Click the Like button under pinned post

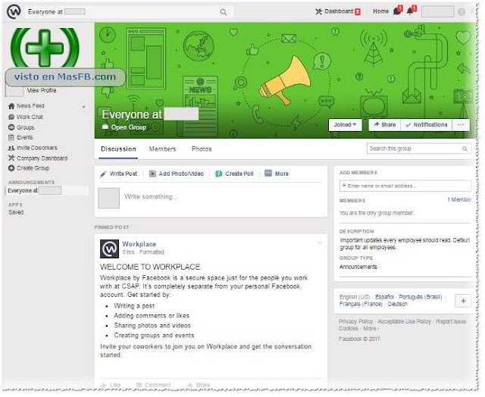(x=111, y=385)
